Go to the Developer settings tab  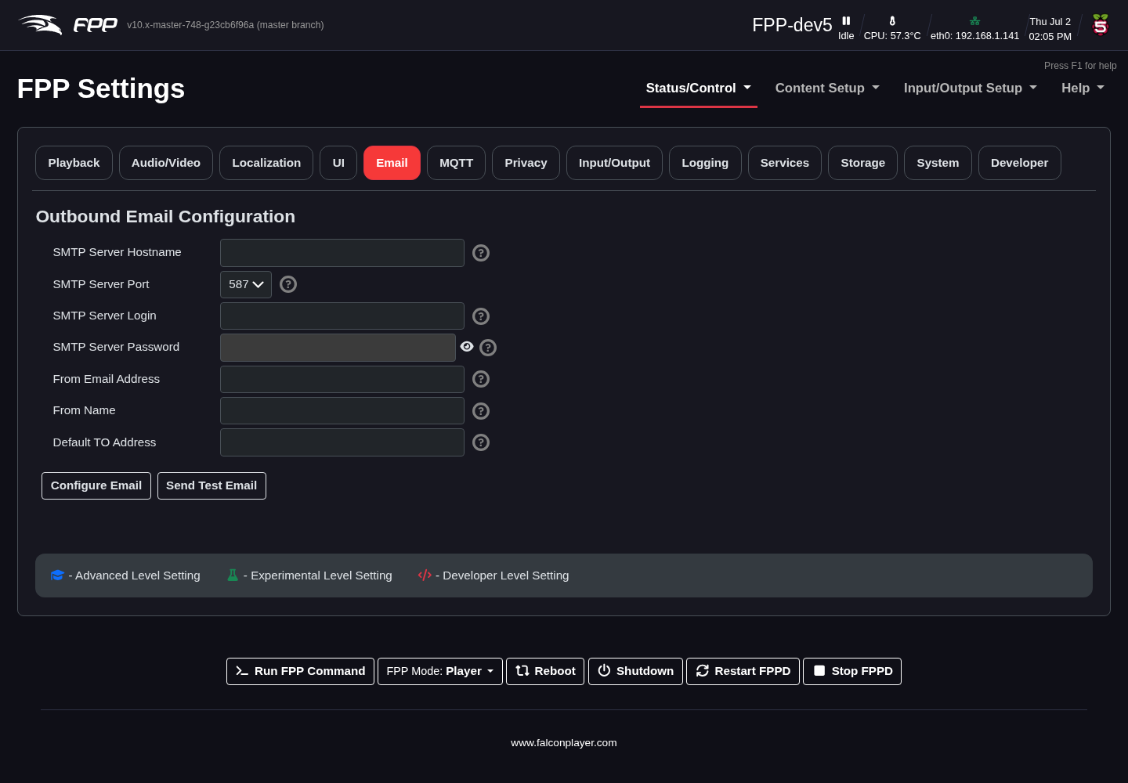(x=1019, y=163)
